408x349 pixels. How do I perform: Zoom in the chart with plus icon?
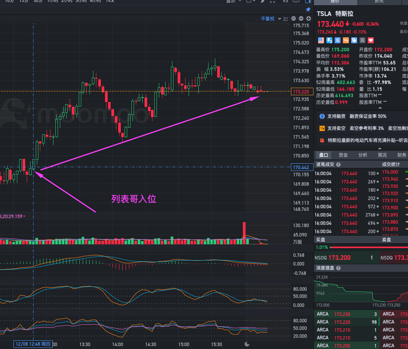pyautogui.click(x=309, y=18)
